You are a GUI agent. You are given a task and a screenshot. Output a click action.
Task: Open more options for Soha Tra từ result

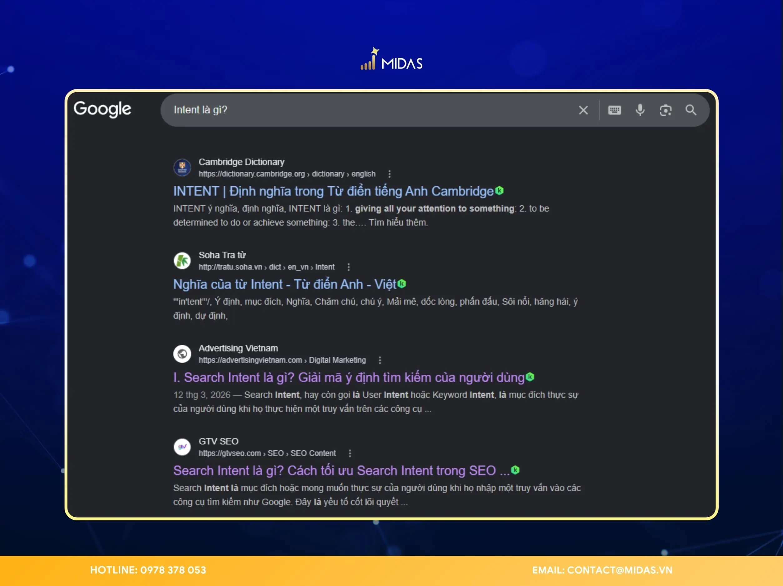pyautogui.click(x=349, y=267)
